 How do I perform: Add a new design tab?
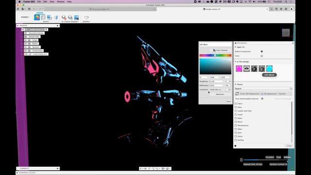[x=272, y=9]
